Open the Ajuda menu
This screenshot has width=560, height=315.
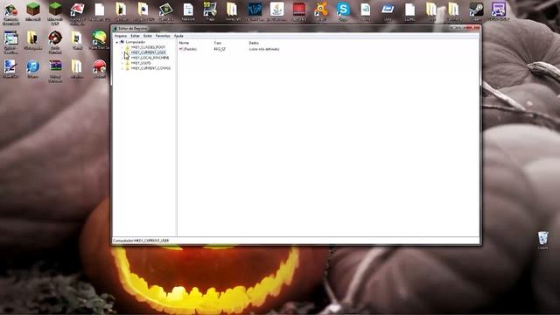178,36
